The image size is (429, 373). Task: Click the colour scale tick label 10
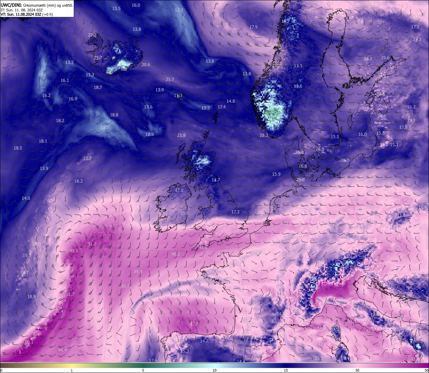(x=214, y=370)
